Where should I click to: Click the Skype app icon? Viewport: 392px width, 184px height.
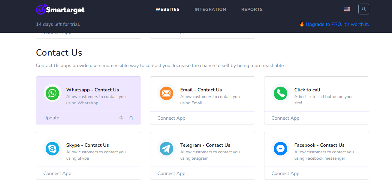pos(53,149)
